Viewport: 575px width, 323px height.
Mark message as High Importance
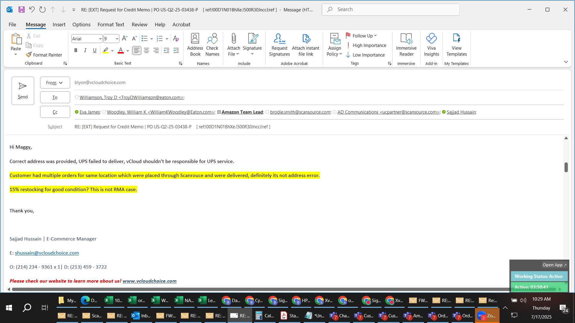coord(366,45)
